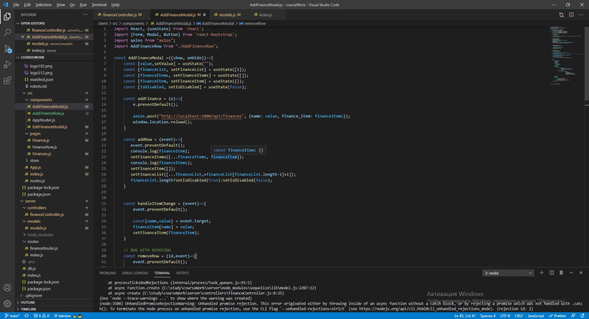This screenshot has width=589, height=319.
Task: Open the Search view in activity bar
Action: pyautogui.click(x=7, y=33)
